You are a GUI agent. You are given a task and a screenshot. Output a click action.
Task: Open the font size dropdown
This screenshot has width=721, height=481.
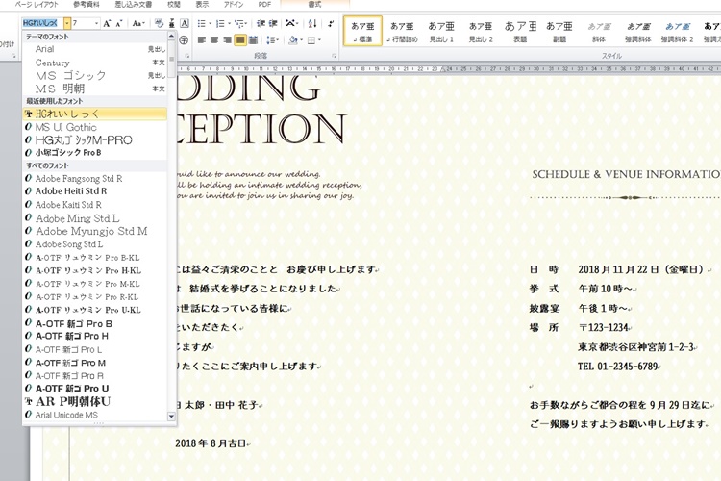coord(96,22)
